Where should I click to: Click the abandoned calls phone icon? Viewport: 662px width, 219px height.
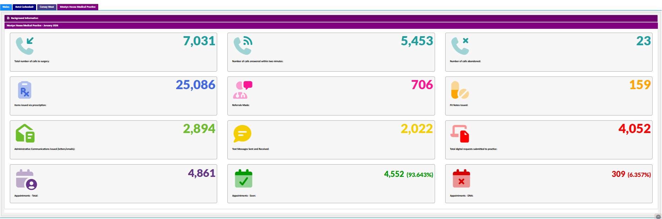(x=460, y=46)
